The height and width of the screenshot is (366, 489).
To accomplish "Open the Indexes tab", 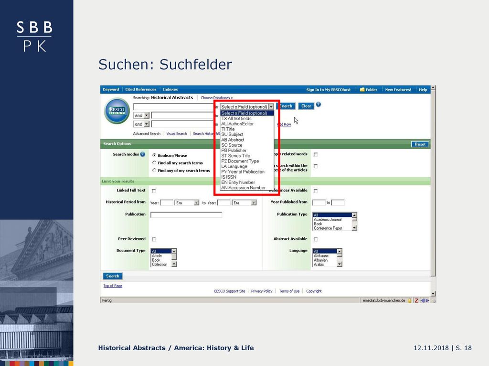I will 170,89.
